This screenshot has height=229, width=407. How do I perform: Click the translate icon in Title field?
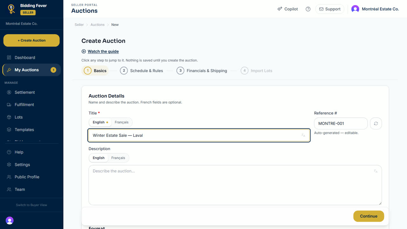point(303,135)
